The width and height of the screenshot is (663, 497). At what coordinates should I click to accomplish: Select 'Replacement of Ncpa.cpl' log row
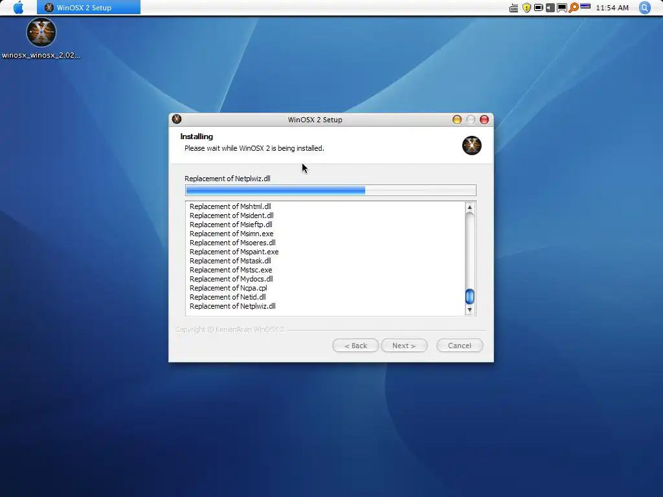click(x=229, y=288)
